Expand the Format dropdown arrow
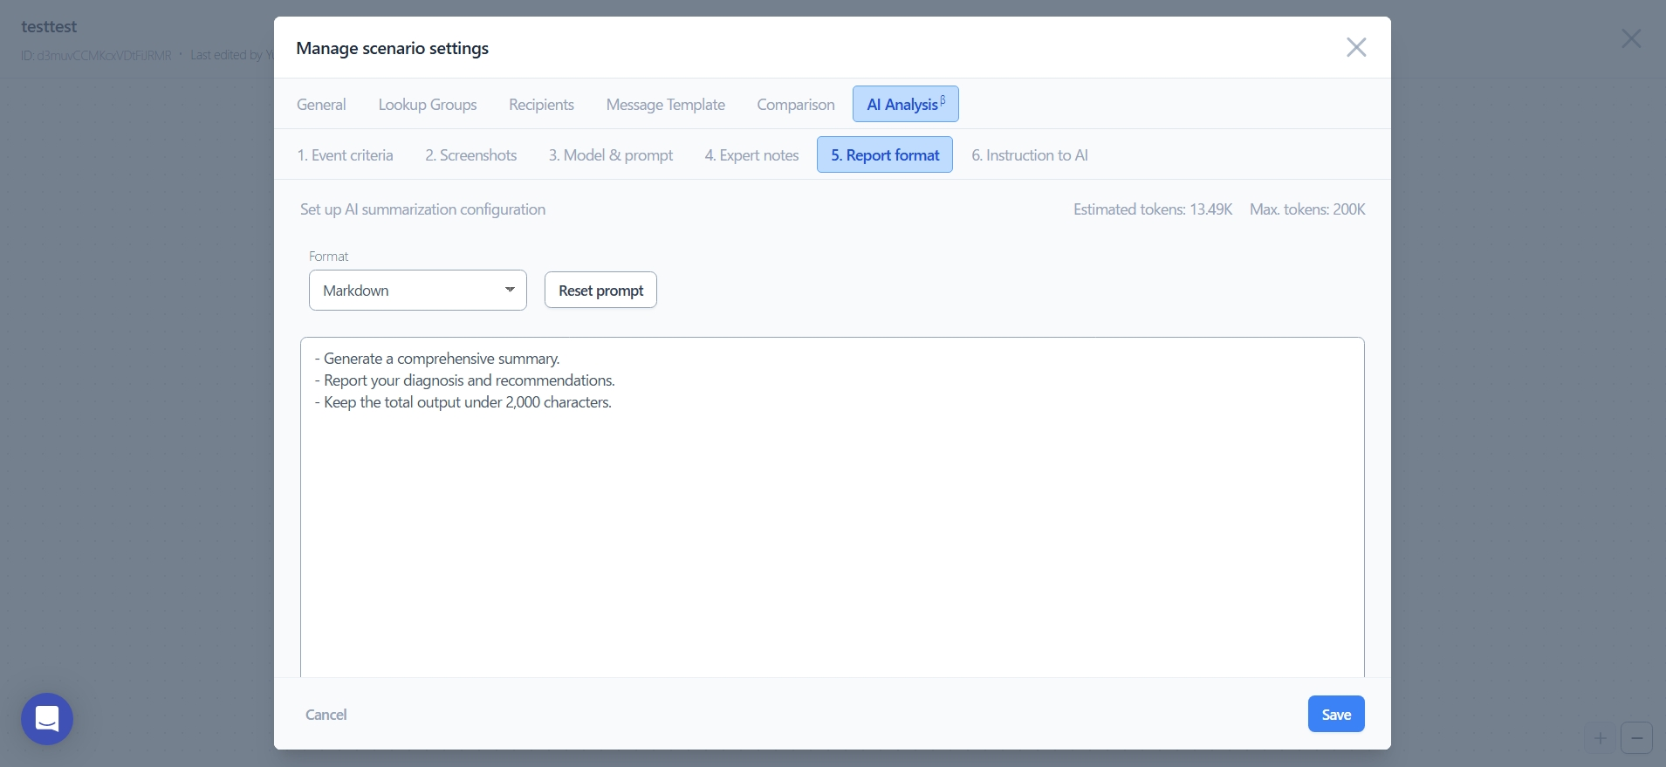1666x767 pixels. (x=510, y=290)
